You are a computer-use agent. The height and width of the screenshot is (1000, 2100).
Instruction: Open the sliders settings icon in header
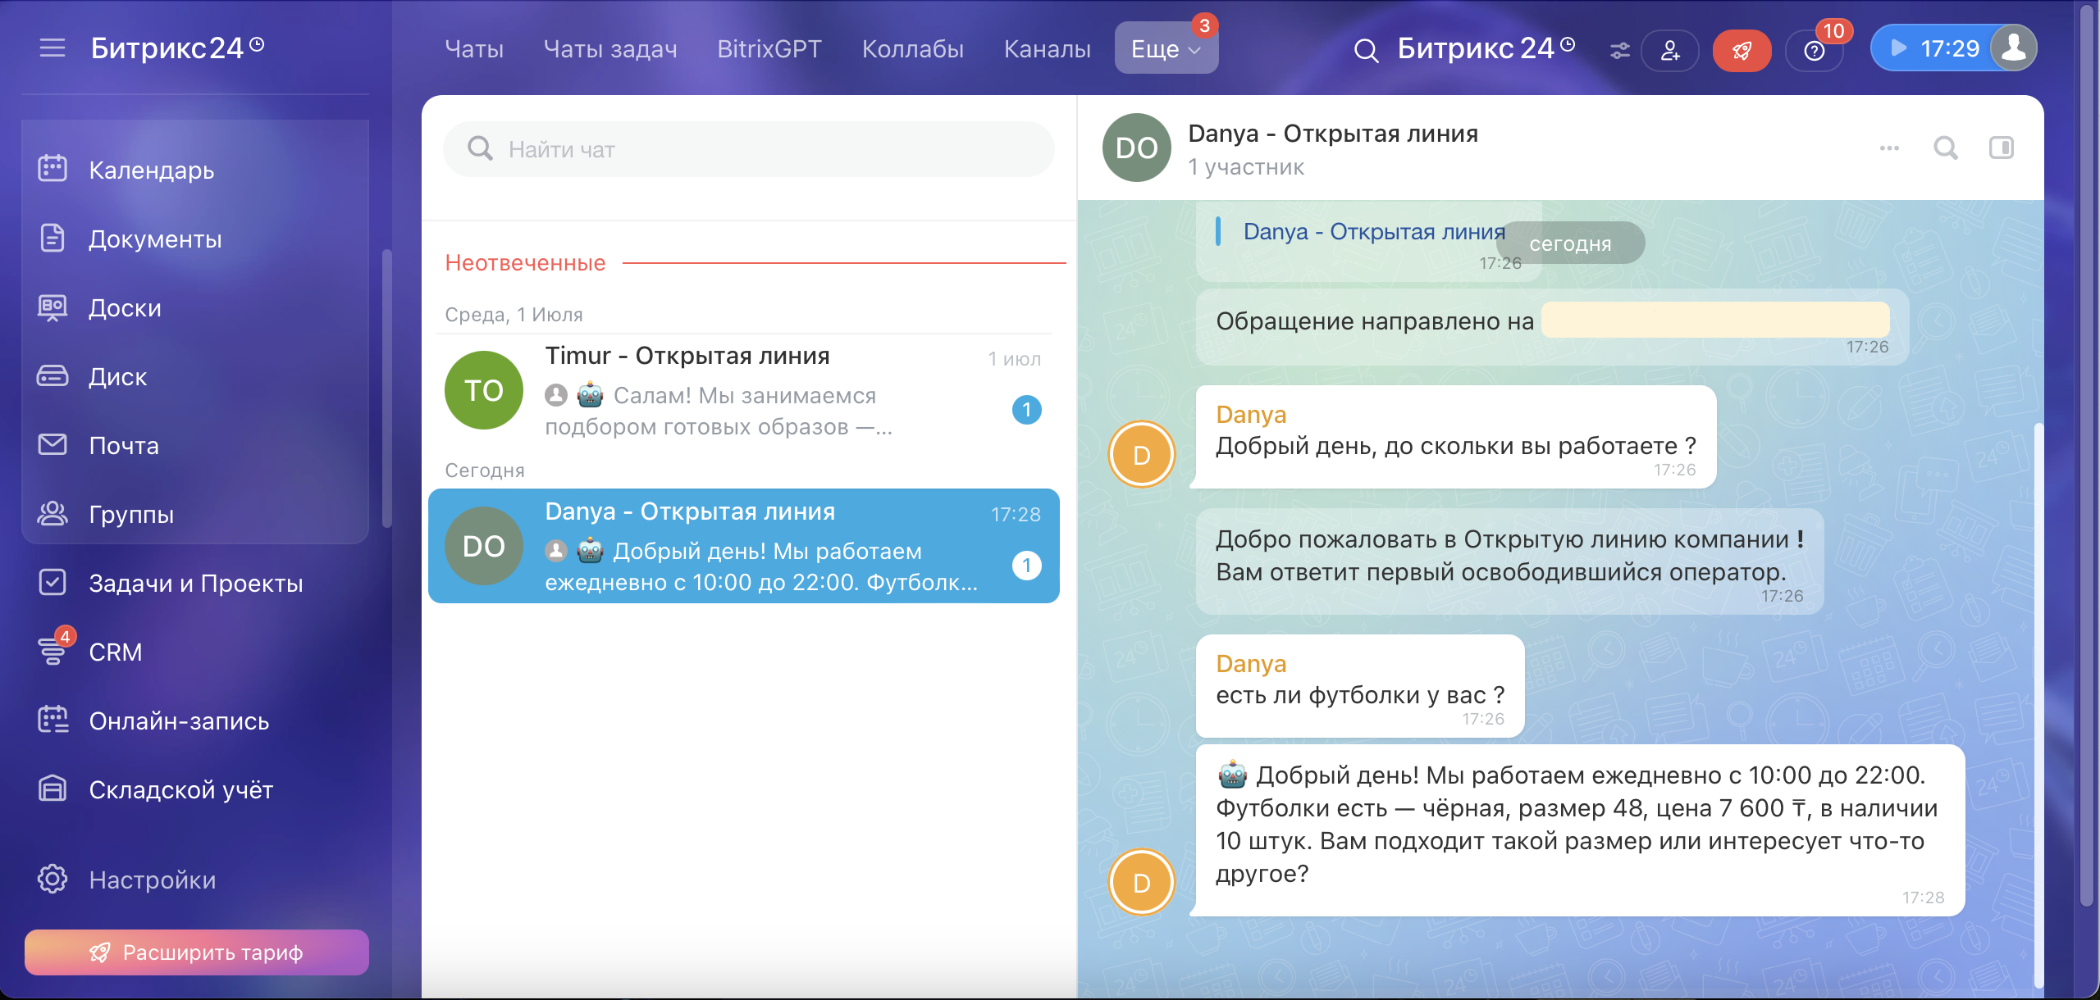[1619, 50]
